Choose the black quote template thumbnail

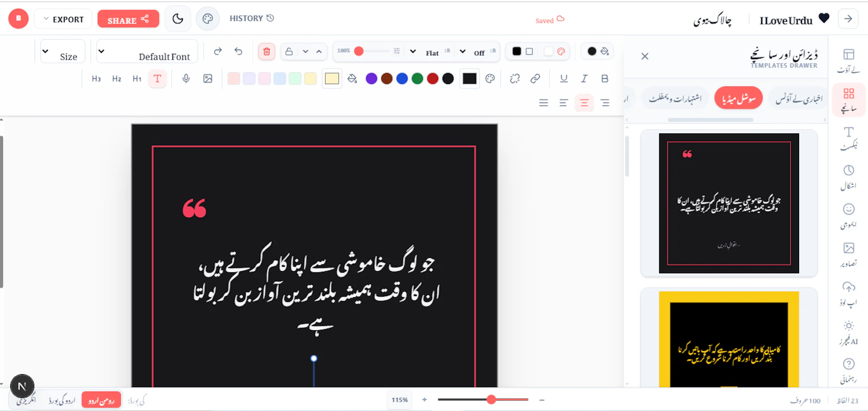(x=729, y=203)
